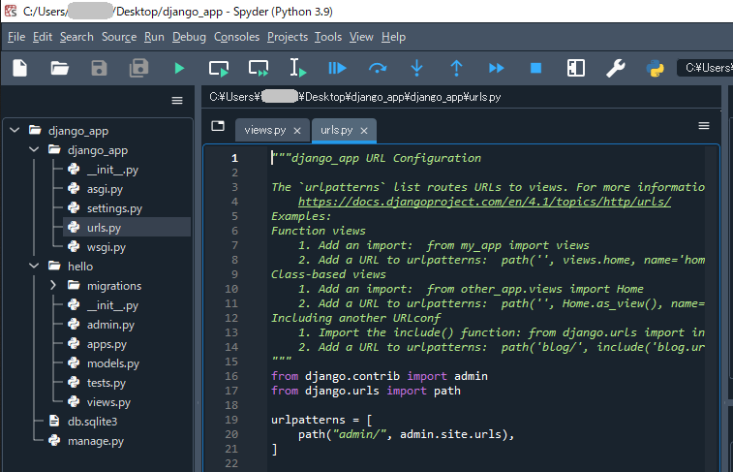
Task: Open the File menu
Action: [16, 37]
